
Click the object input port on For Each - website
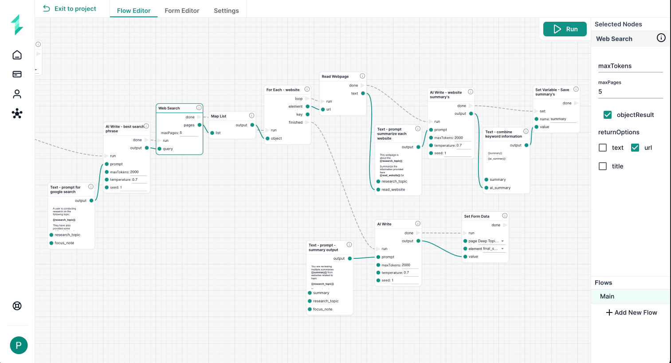coord(267,138)
